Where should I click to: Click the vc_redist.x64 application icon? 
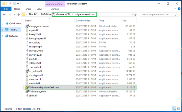pos(27,71)
